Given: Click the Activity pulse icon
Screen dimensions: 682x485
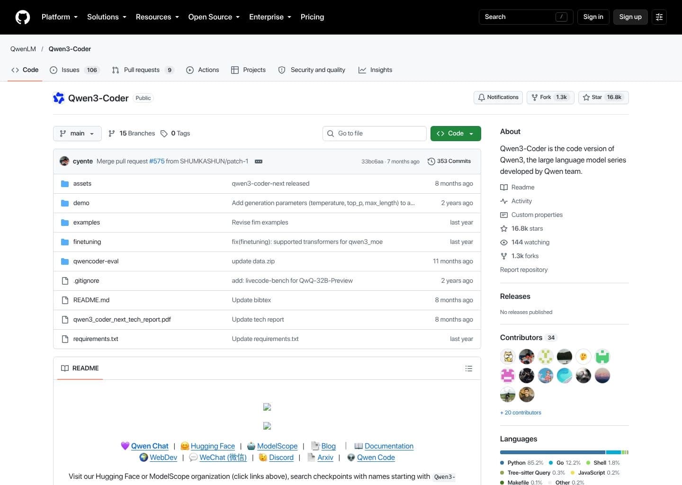Looking at the screenshot, I should coord(504,201).
